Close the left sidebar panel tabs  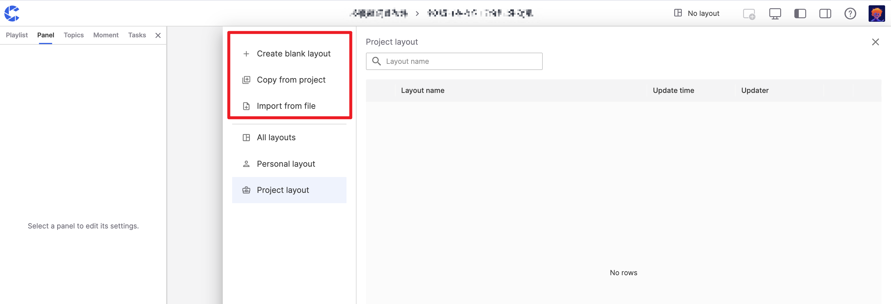point(158,36)
